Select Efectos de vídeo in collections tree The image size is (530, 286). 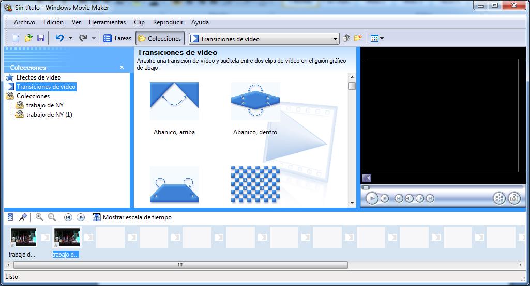[38, 77]
